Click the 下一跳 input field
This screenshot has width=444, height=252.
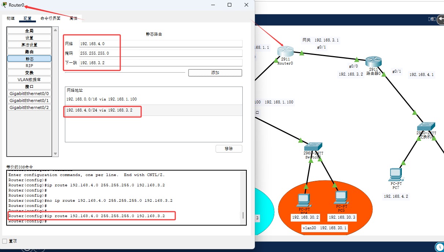click(x=161, y=63)
